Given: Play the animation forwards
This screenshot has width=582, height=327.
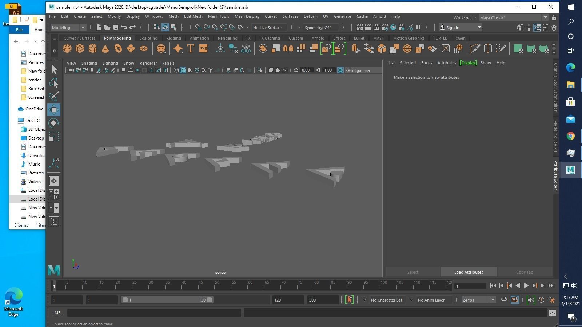Looking at the screenshot, I should pos(526,286).
